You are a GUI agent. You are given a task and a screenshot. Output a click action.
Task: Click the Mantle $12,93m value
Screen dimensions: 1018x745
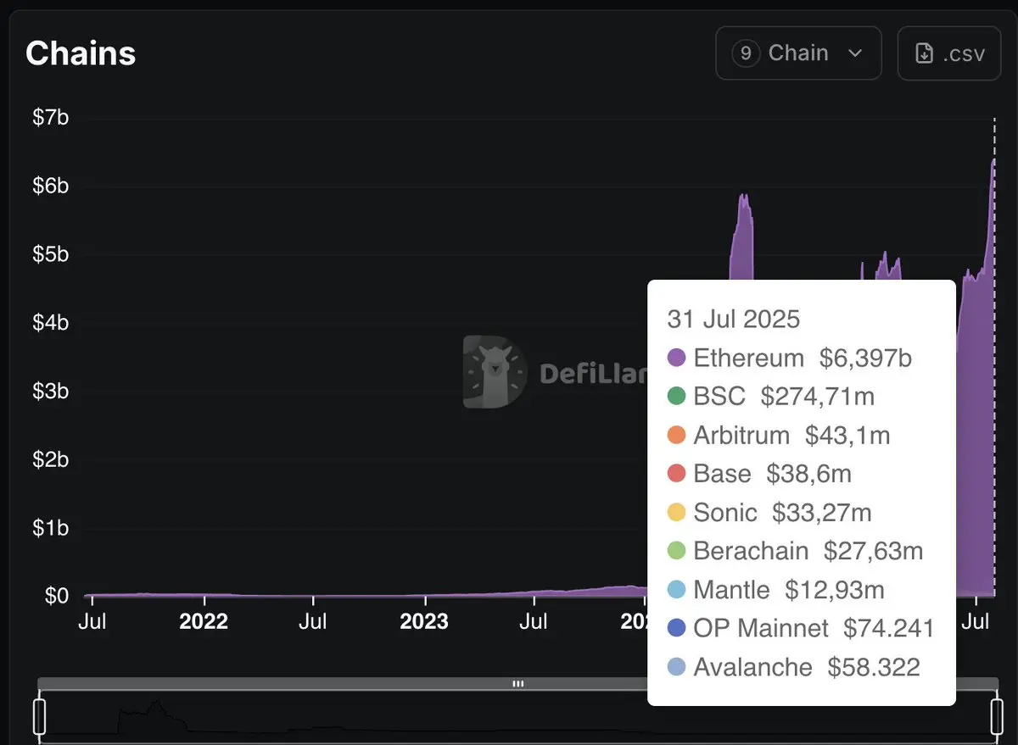(x=835, y=590)
